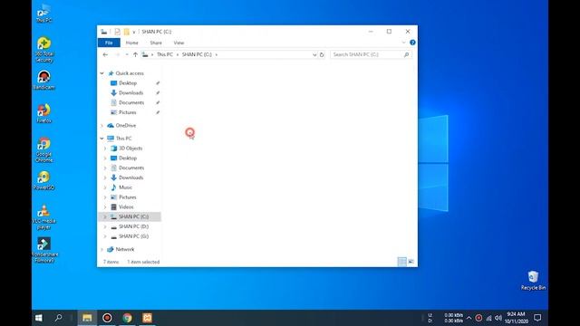
Task: Click New folder icon in quick access toolbar
Action: (x=127, y=32)
